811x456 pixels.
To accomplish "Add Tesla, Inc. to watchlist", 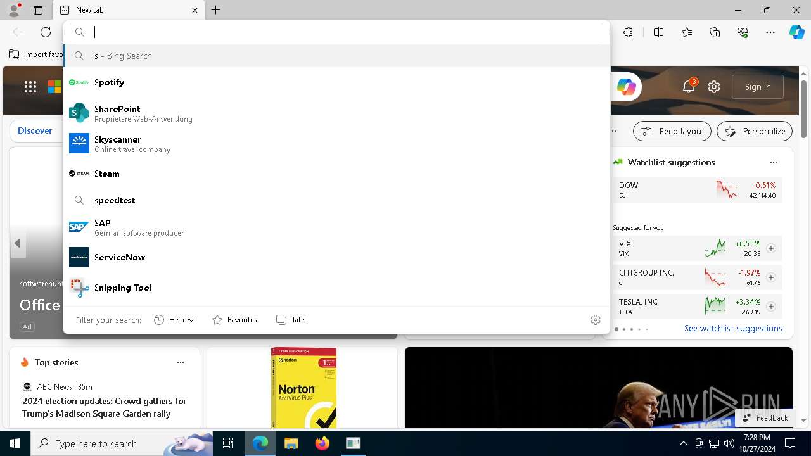I will (771, 307).
